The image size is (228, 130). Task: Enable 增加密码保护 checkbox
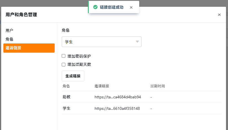(63, 56)
